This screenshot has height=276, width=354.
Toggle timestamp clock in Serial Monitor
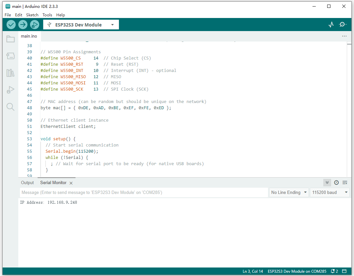click(x=336, y=182)
